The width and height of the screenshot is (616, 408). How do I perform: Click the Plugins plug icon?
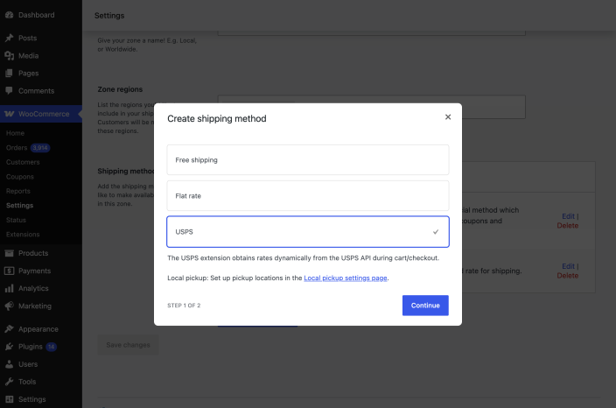10,347
